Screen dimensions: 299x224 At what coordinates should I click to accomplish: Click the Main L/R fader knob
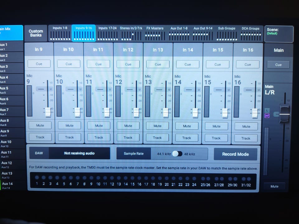284,114
